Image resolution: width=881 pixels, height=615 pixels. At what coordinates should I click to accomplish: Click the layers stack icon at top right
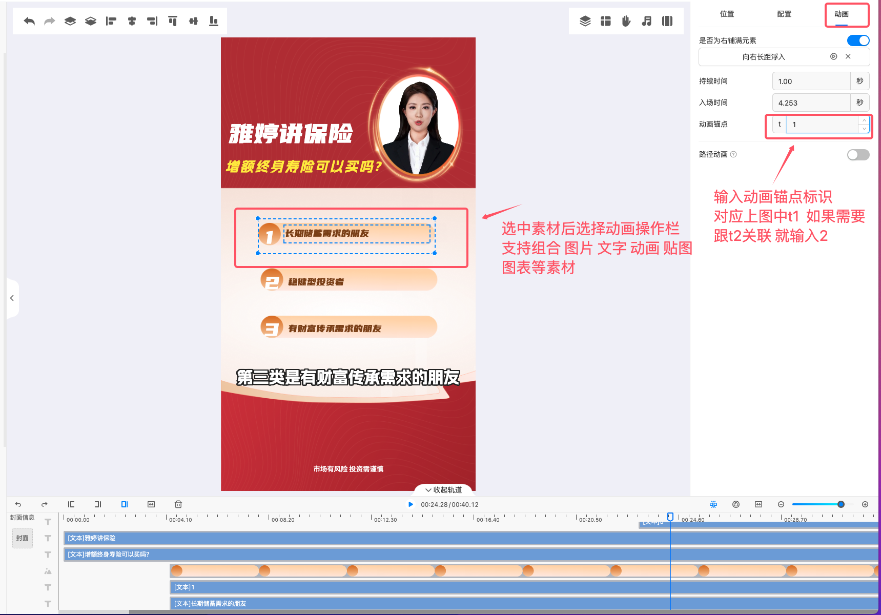585,21
